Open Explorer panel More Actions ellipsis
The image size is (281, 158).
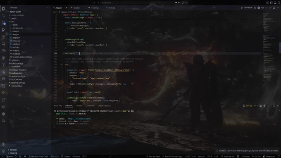click(x=48, y=8)
